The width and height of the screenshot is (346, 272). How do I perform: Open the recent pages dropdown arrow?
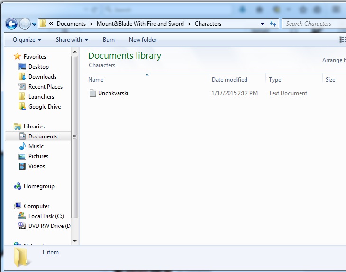(x=34, y=24)
